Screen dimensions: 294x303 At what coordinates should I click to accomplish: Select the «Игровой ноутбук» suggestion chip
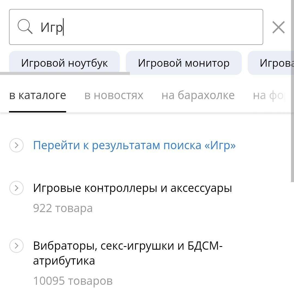click(64, 63)
